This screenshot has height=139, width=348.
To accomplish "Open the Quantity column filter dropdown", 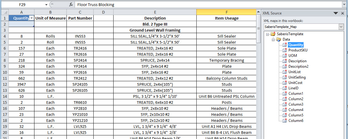I will (31, 18).
